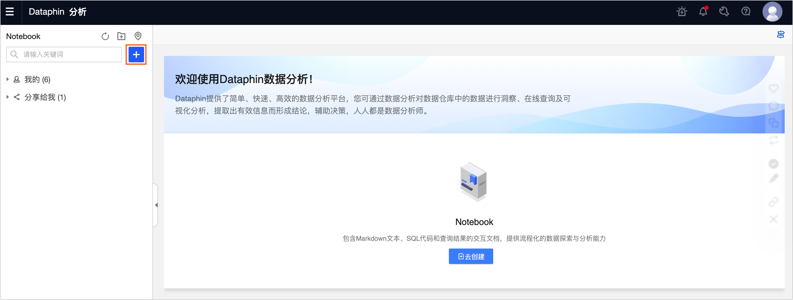This screenshot has width=793, height=300.
Task: Expand the 我的 (6) tree node
Action: point(8,79)
